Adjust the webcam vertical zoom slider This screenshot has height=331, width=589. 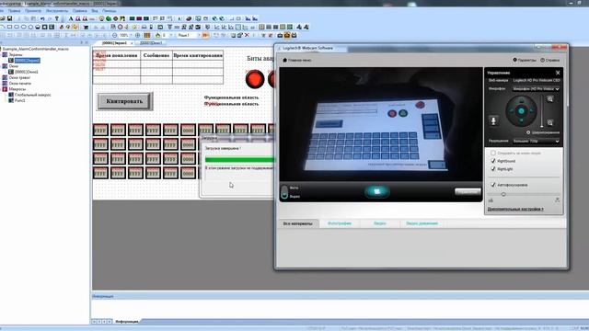(x=541, y=111)
